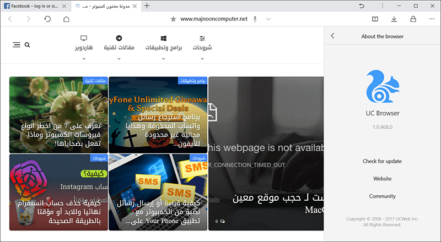Open downloads icon in toolbar
Image resolution: width=441 pixels, height=242 pixels.
pos(394,19)
